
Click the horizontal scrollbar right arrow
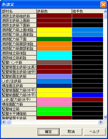click(100, 122)
